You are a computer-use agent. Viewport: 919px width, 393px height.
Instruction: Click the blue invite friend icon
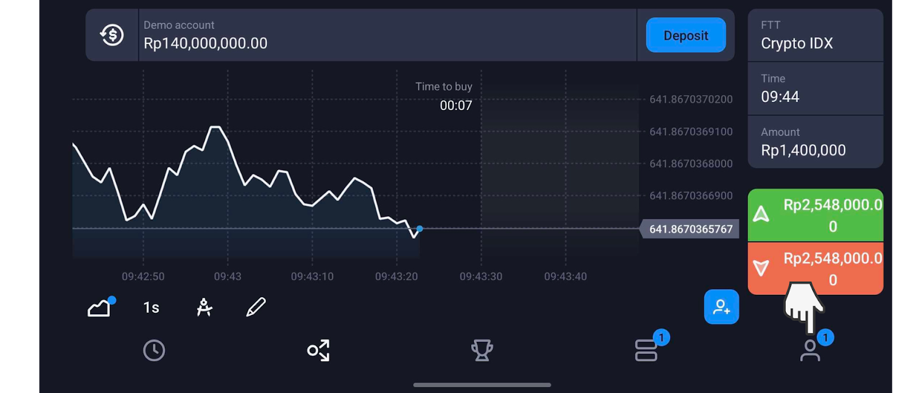pos(721,307)
